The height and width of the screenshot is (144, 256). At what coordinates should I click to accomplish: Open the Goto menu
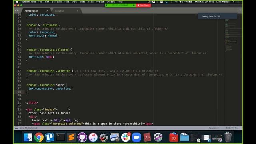click(x=82, y=2)
